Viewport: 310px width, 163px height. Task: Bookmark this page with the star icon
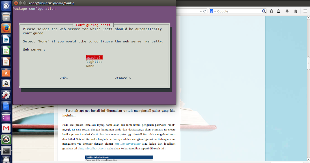pyautogui.click(x=272, y=11)
